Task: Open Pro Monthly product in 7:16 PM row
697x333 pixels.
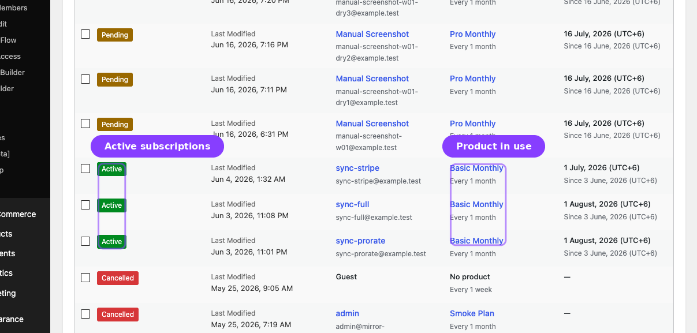Action: pyautogui.click(x=472, y=34)
